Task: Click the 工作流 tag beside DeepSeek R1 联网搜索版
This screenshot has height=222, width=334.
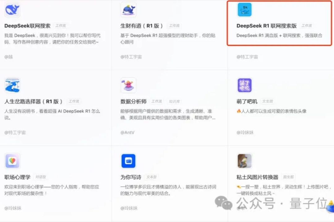Action: click(306, 26)
